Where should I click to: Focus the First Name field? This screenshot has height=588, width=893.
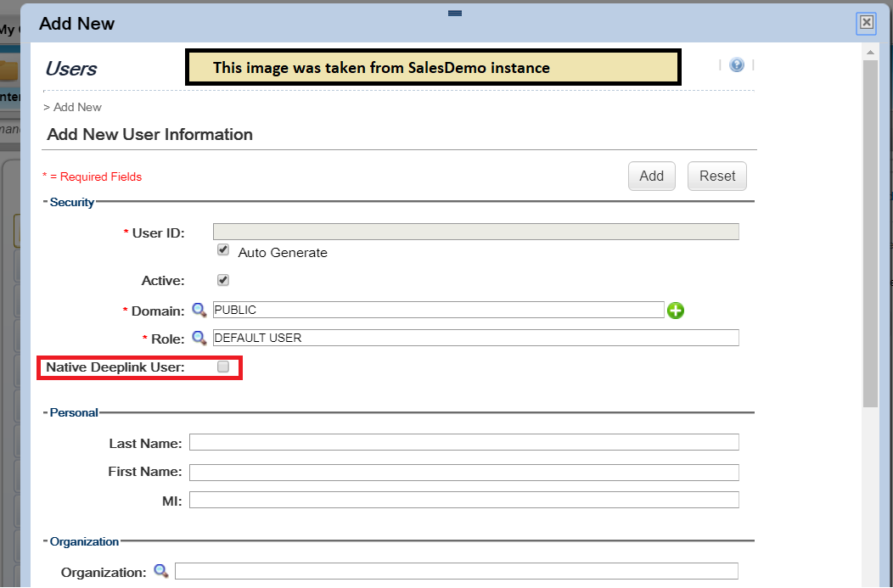pos(464,473)
